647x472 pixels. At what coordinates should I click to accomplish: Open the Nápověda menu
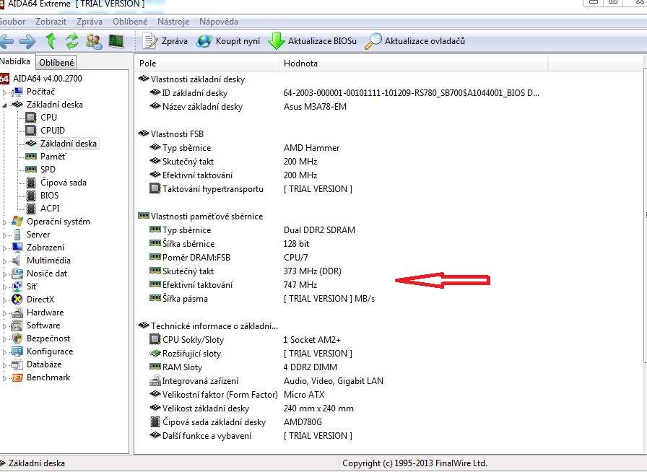(219, 22)
